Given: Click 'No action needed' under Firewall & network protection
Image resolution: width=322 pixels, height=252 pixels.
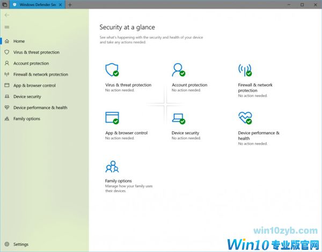Looking at the screenshot, I should click(x=253, y=96).
